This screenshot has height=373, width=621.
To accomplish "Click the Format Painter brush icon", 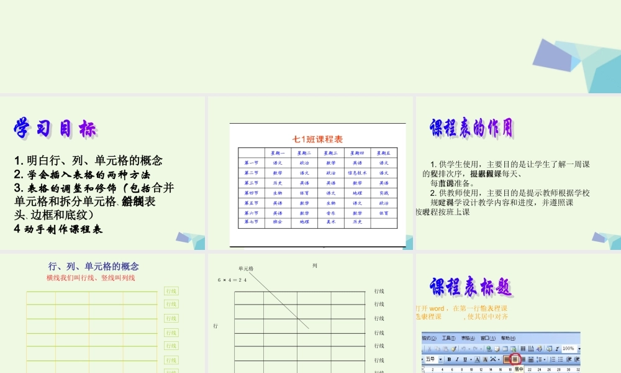I will click(x=454, y=348).
